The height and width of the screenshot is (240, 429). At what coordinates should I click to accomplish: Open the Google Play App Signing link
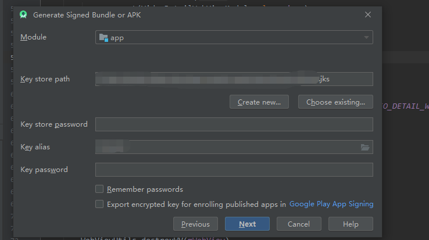331,204
